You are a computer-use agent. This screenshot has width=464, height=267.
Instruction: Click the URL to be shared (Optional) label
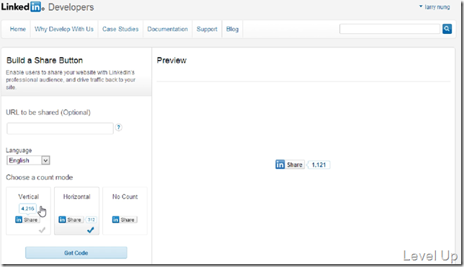48,113
